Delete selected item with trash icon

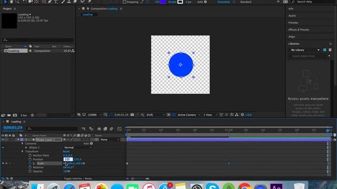coord(32,115)
